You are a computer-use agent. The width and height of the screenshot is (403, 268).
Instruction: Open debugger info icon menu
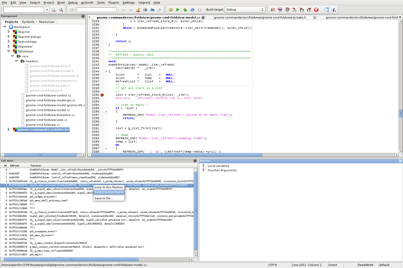pos(334,10)
